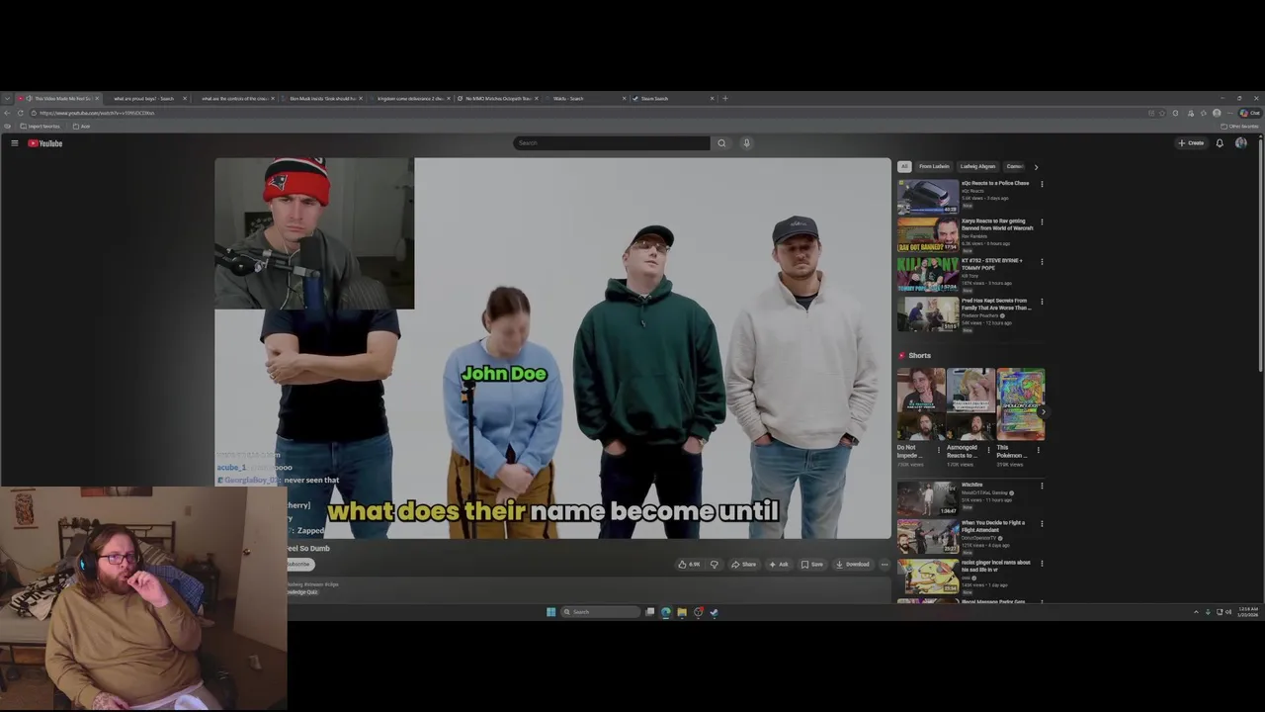Viewport: 1265px width, 712px height.
Task: Open the browser profile icon in toolbar
Action: click(x=1217, y=113)
